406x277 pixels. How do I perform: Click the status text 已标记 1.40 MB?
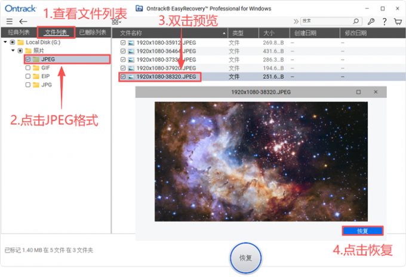click(x=49, y=250)
